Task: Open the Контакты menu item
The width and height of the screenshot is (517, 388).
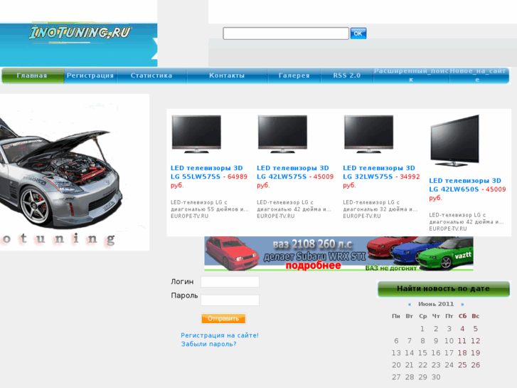Action: point(227,75)
